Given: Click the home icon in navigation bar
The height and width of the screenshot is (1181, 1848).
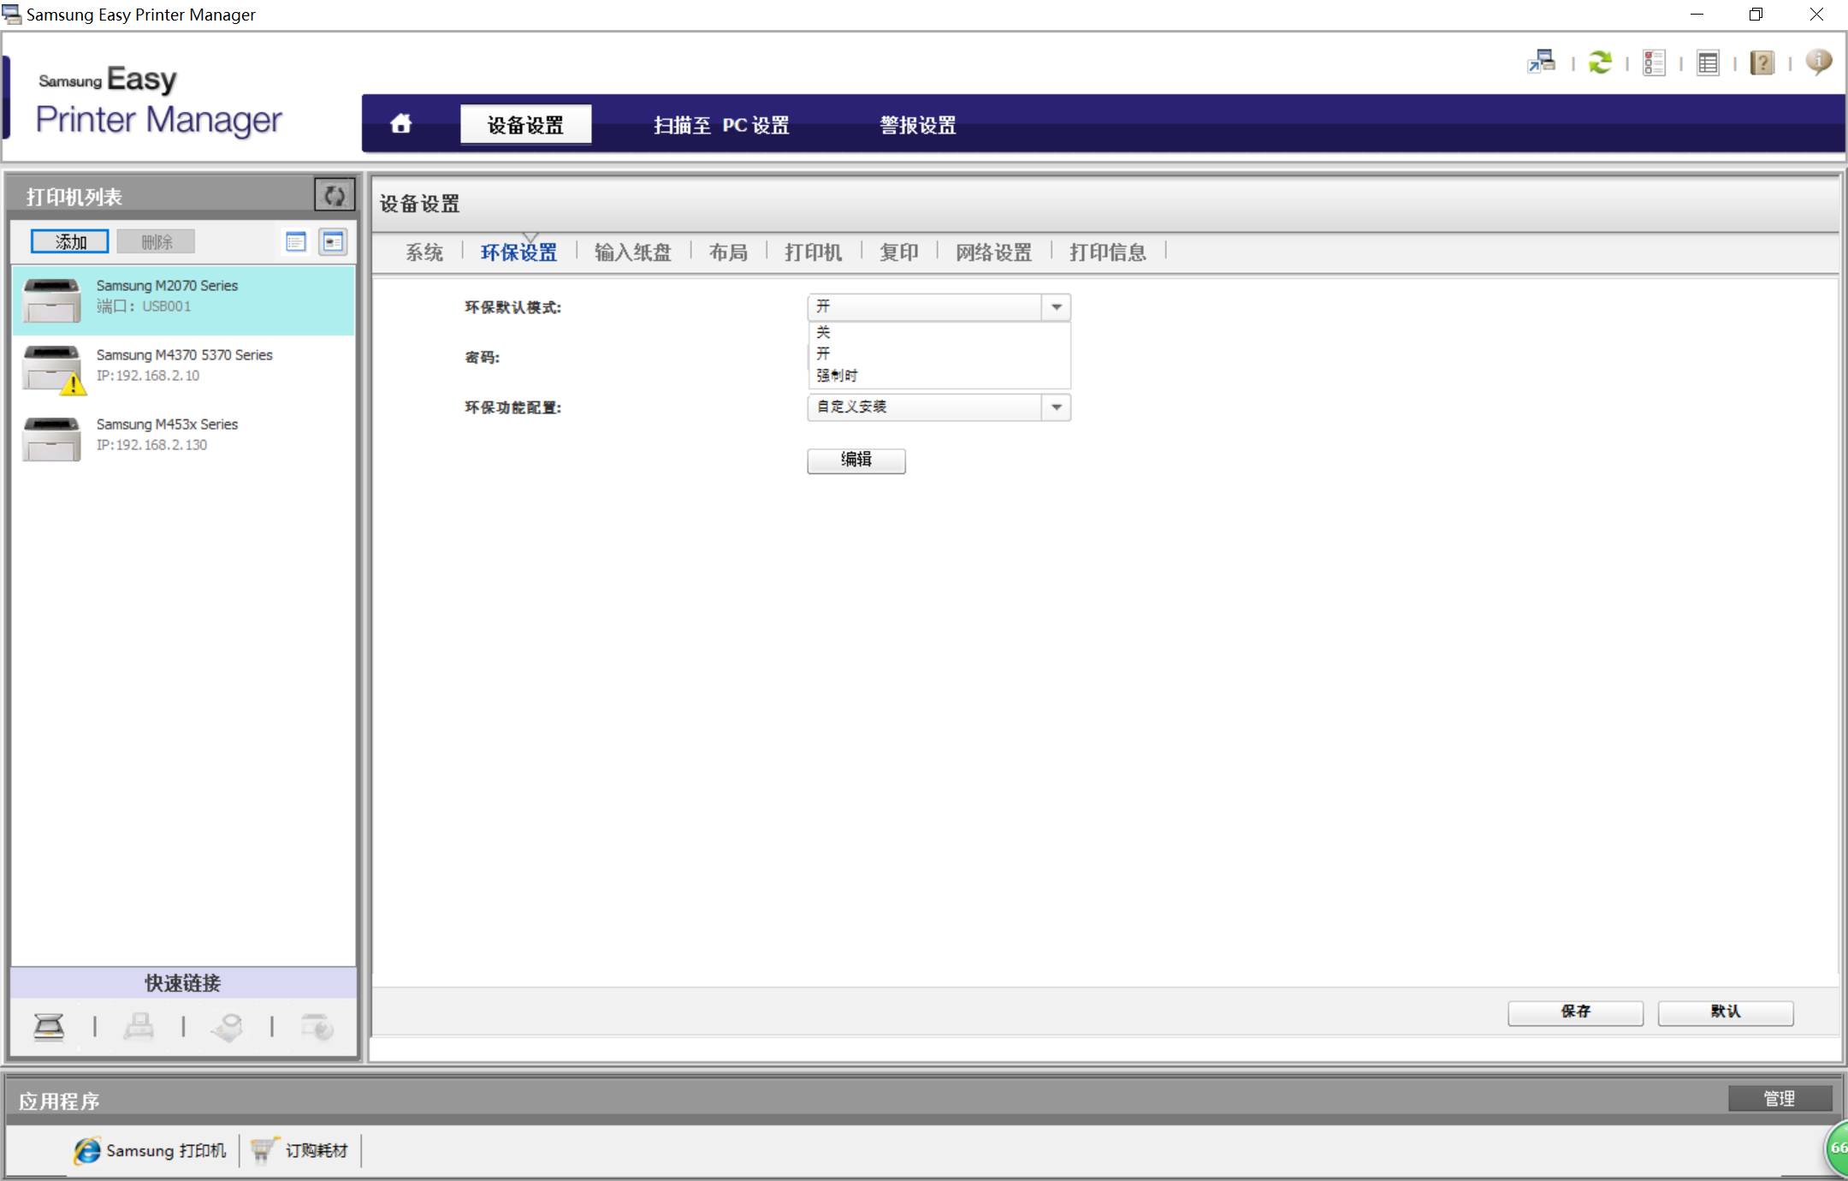Looking at the screenshot, I should [x=400, y=124].
